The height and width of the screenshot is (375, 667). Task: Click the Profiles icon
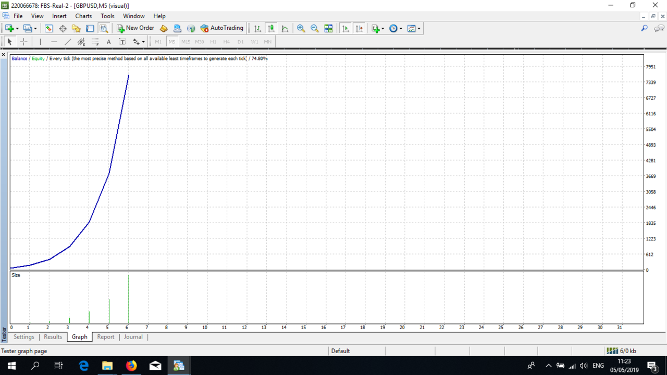28,28
